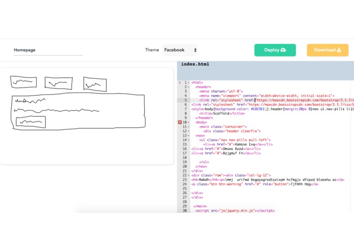
Task: Collapse the row div fold on line 22
Action: pos(189,175)
